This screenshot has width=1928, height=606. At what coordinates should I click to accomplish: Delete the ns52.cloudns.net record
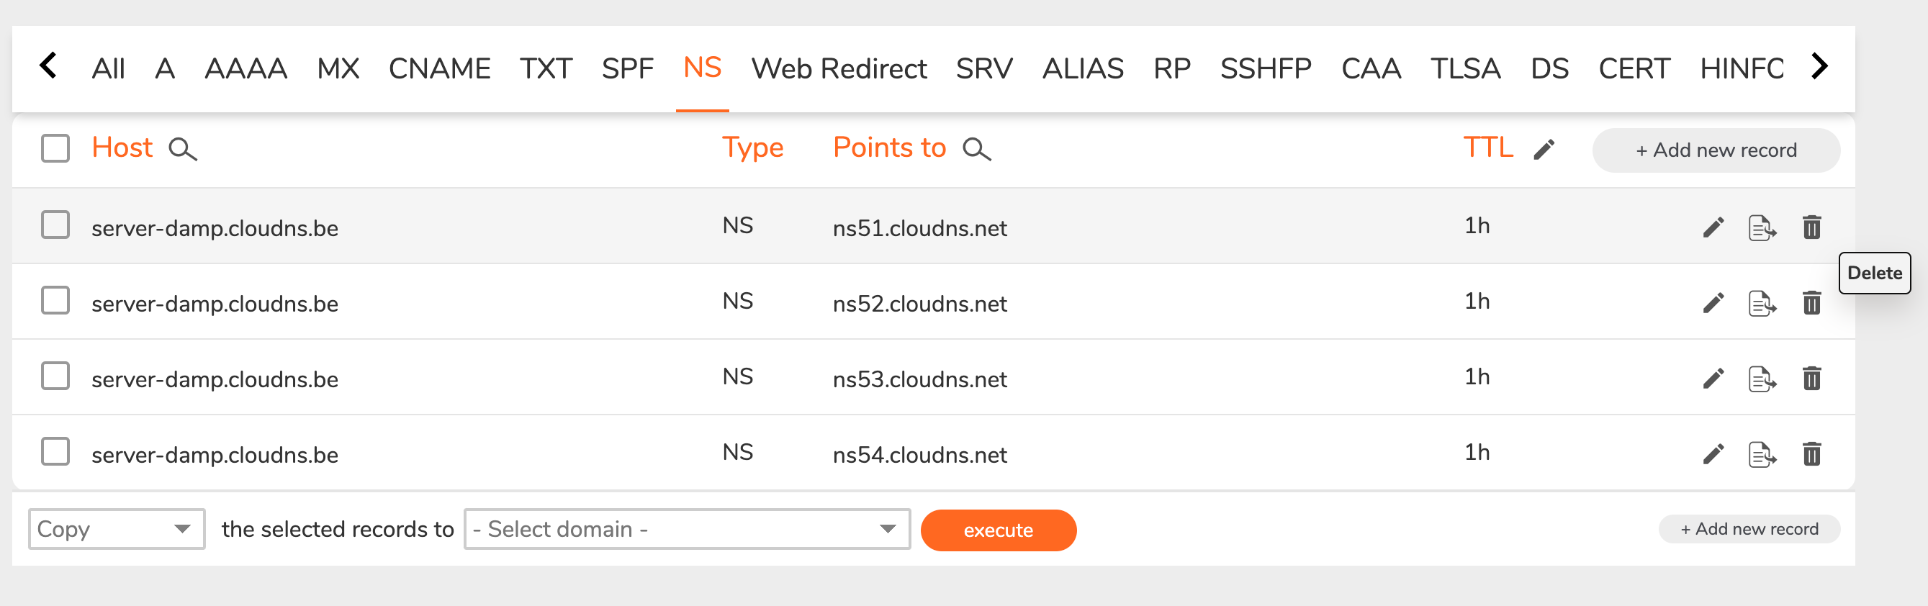pos(1811,302)
